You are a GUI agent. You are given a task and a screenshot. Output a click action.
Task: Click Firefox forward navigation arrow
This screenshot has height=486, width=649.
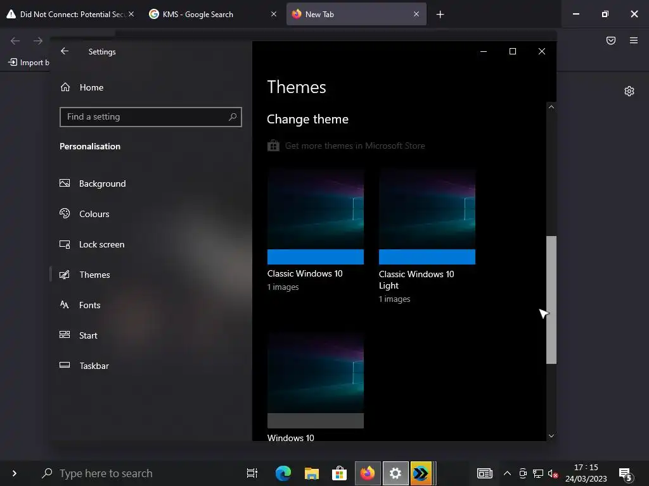[38, 40]
